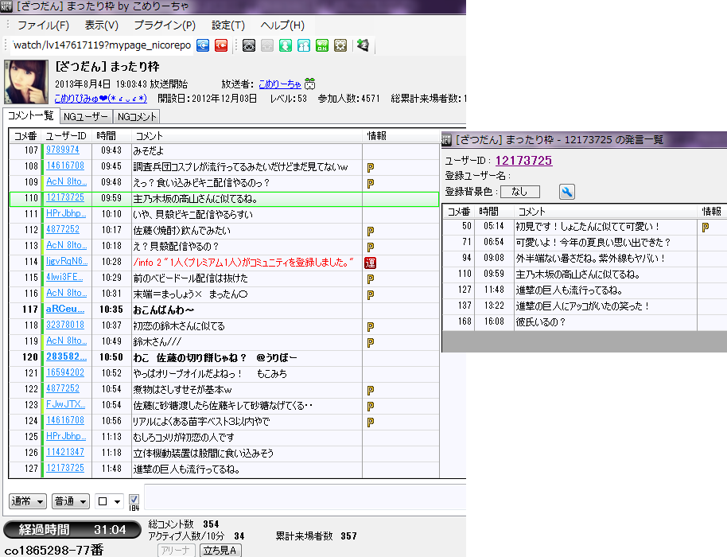
Task: Click the P premium icon in row 122
Action: 371,390
